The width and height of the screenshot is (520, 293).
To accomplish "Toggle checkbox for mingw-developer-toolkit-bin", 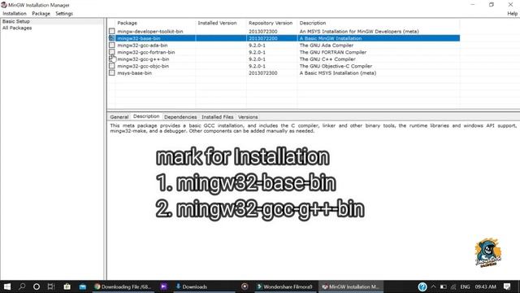I will coord(112,31).
